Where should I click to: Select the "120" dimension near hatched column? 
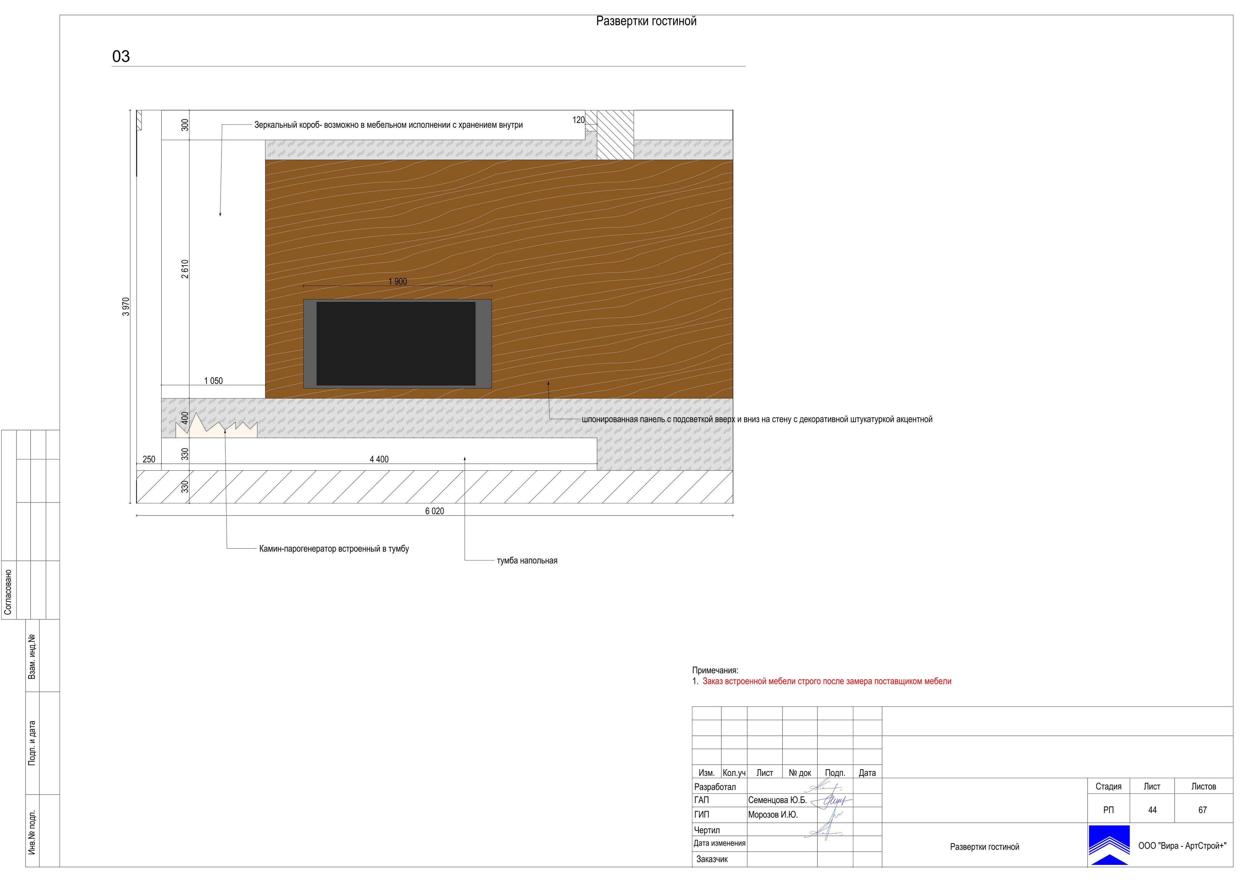click(x=578, y=119)
